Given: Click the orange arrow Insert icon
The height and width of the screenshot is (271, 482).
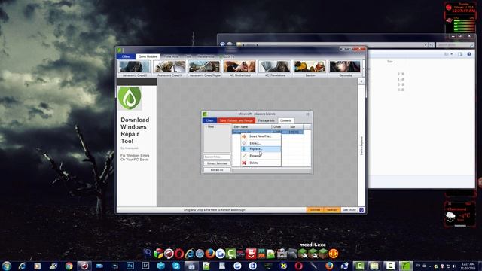Looking at the screenshot, I should tap(244, 136).
